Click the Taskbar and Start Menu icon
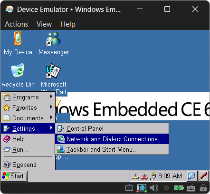 pyautogui.click(x=61, y=149)
